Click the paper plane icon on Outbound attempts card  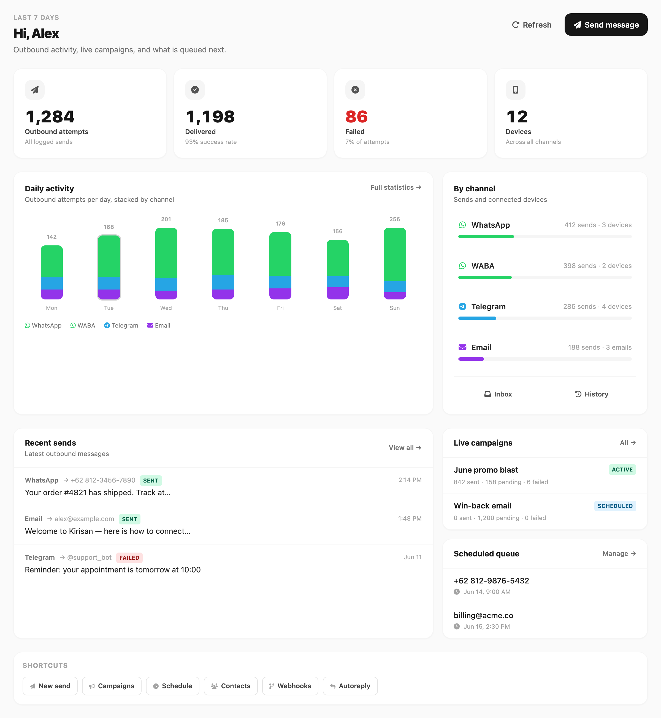click(x=35, y=90)
